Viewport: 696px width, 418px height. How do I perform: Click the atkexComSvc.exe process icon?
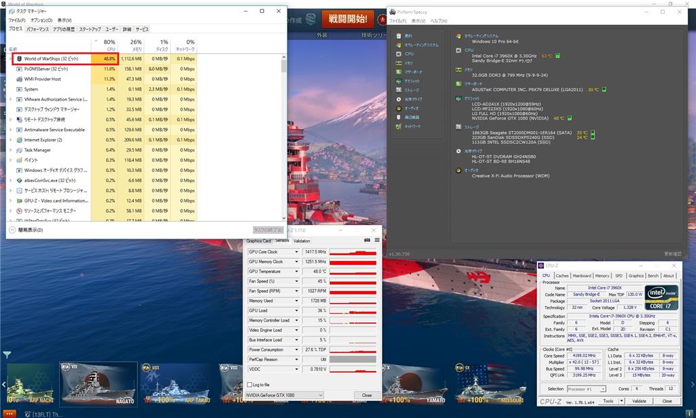pos(19,181)
